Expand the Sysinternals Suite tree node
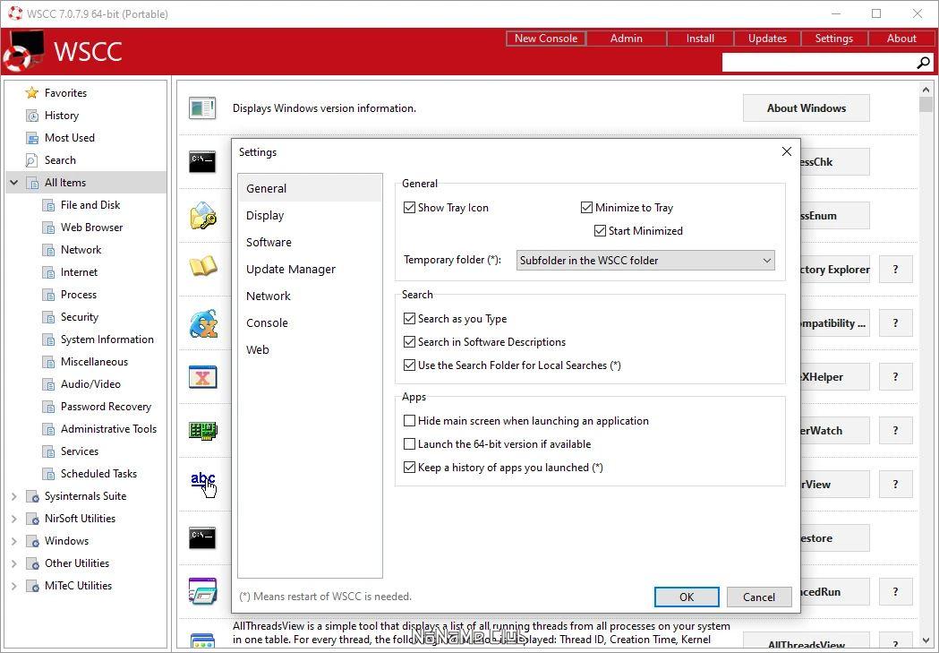Viewport: 939px width, 653px height. coord(13,496)
